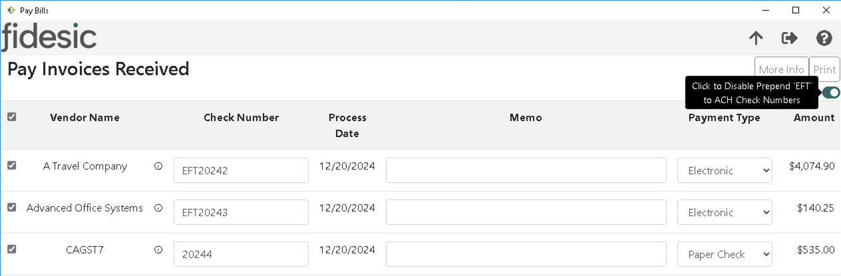841x276 pixels.
Task: Click the up arrow icon in header
Action: (x=756, y=38)
